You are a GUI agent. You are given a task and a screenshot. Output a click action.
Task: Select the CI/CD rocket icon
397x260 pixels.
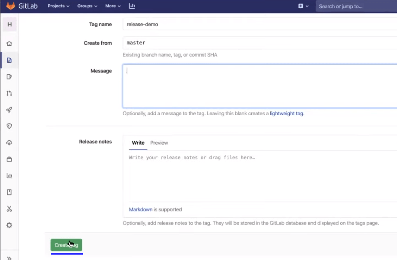click(9, 110)
